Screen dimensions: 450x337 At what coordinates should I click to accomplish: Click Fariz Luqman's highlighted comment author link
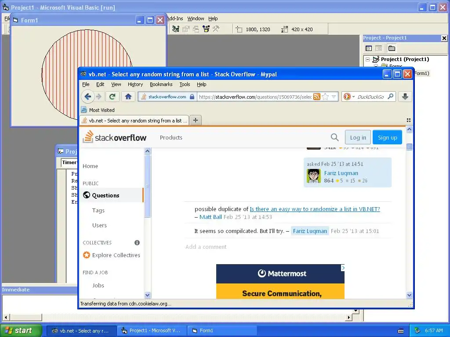[310, 231]
